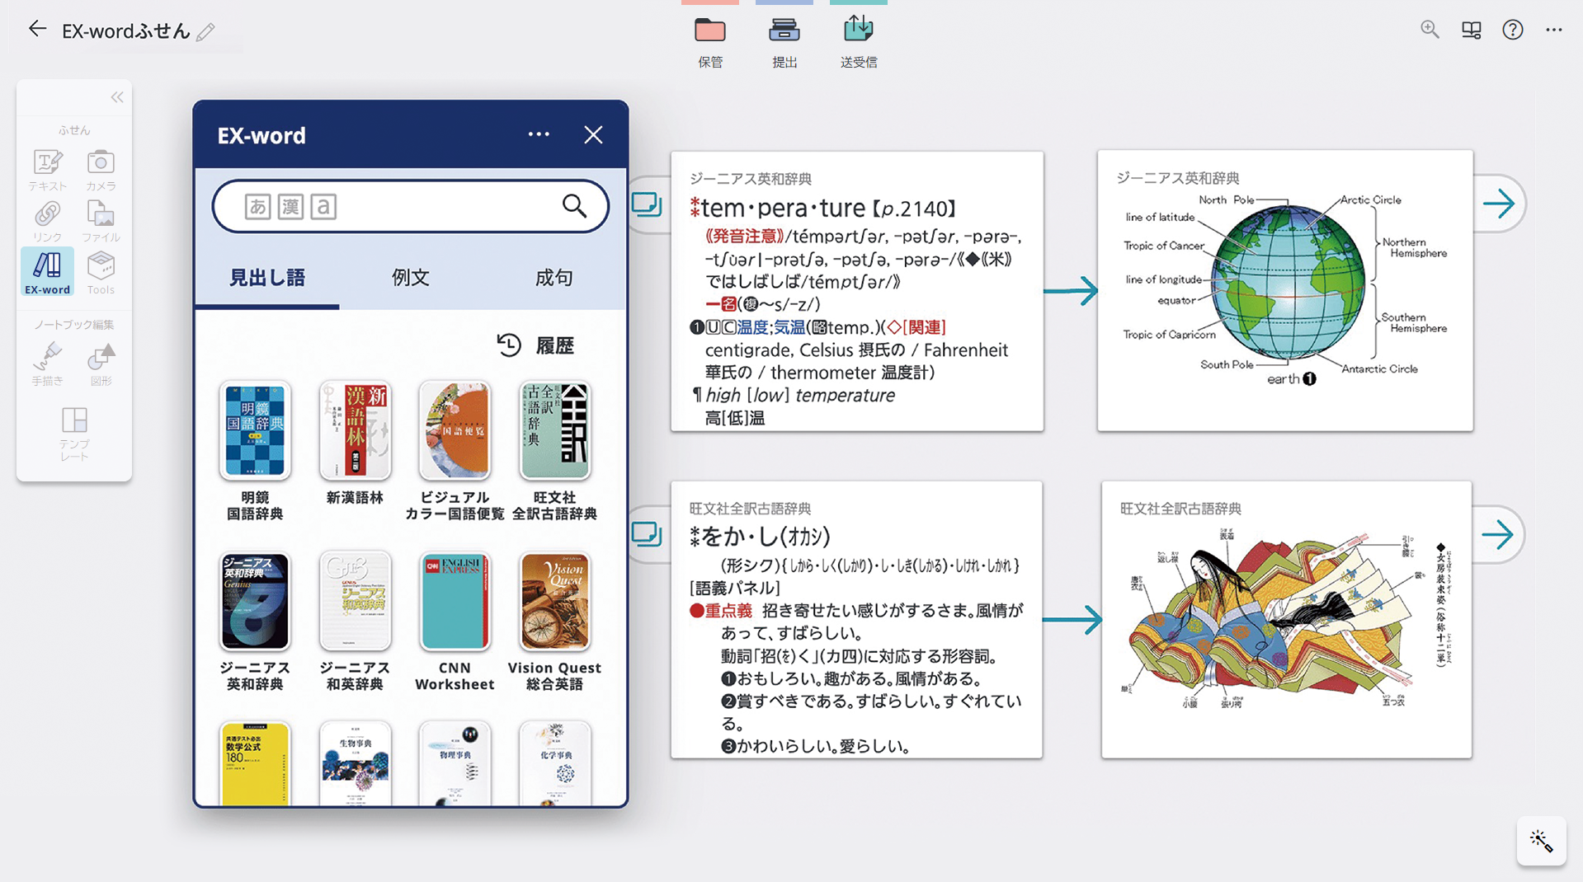Click the 保管 folder icon
The height and width of the screenshot is (882, 1583).
click(x=709, y=31)
